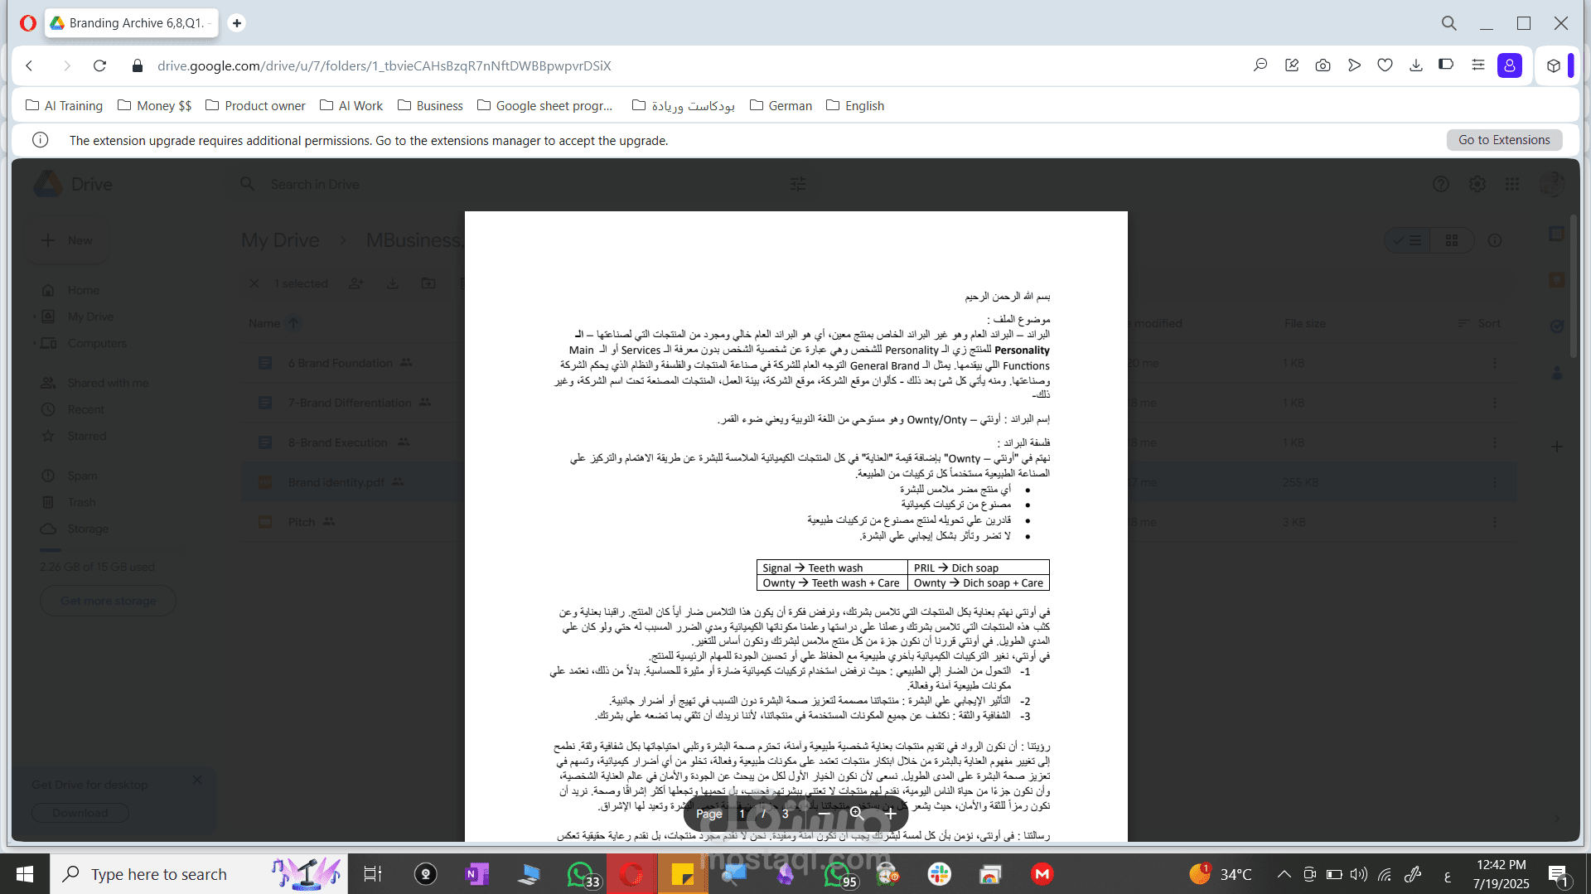Click Get more storage button
The height and width of the screenshot is (894, 1591).
tap(108, 601)
